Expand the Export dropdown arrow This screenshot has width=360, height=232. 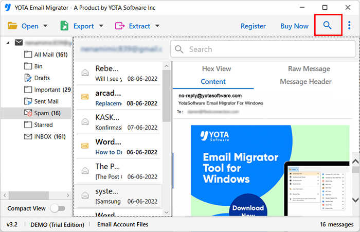101,26
